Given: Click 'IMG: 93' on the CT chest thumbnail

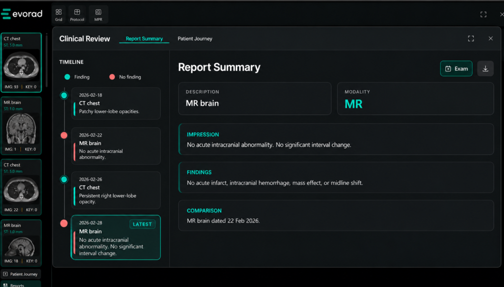Looking at the screenshot, I should click(12, 87).
